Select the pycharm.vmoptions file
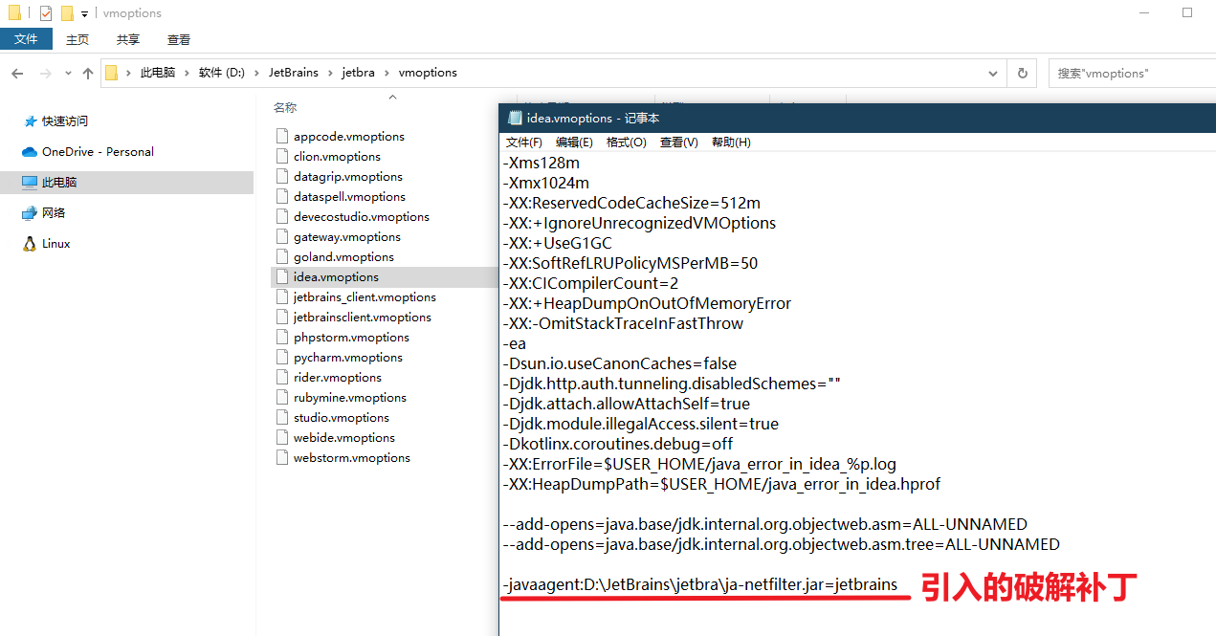 [347, 358]
